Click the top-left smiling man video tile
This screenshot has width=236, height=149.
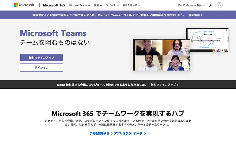(x=148, y=47)
